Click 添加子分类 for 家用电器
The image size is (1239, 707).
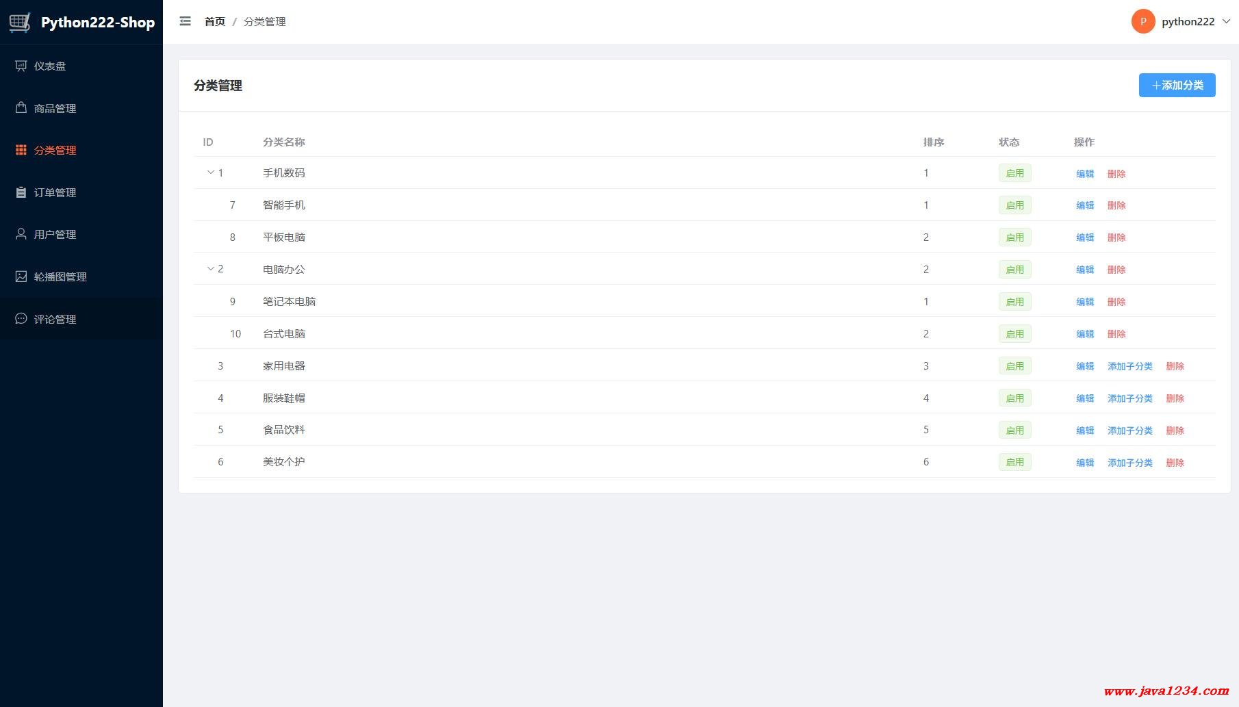point(1129,366)
